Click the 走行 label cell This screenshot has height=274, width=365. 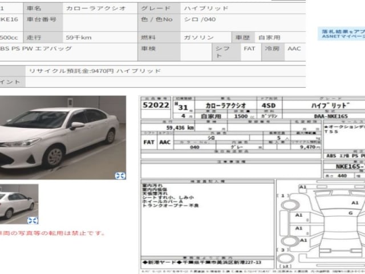(43, 37)
